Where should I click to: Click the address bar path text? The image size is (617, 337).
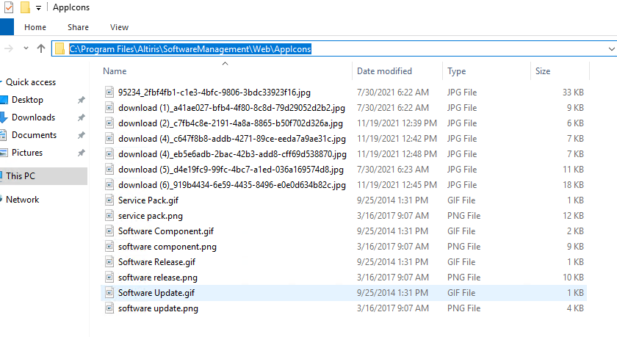190,48
